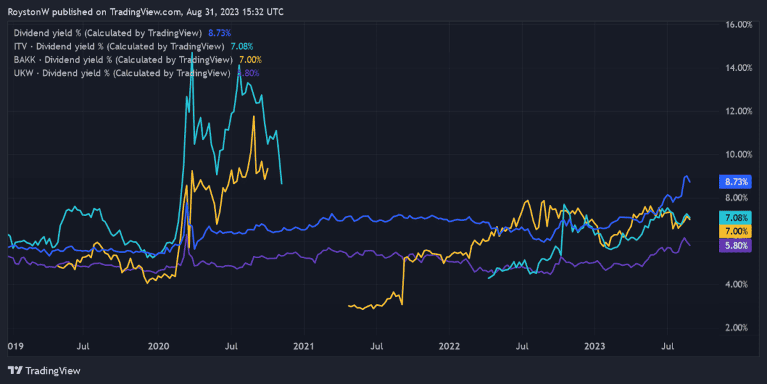Image resolution: width=767 pixels, height=384 pixels.
Task: Click the Jul label between 2020 and 2021
Action: pos(231,346)
